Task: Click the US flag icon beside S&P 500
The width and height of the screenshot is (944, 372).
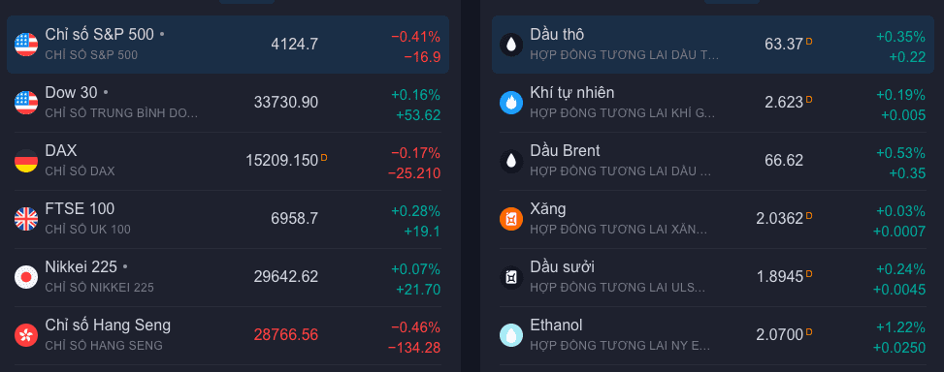Action: (26, 45)
